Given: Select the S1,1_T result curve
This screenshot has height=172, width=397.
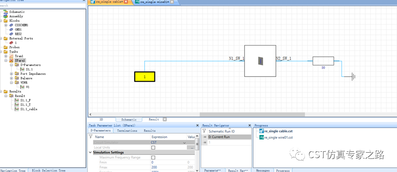Looking at the screenshot, I should click(x=26, y=105).
